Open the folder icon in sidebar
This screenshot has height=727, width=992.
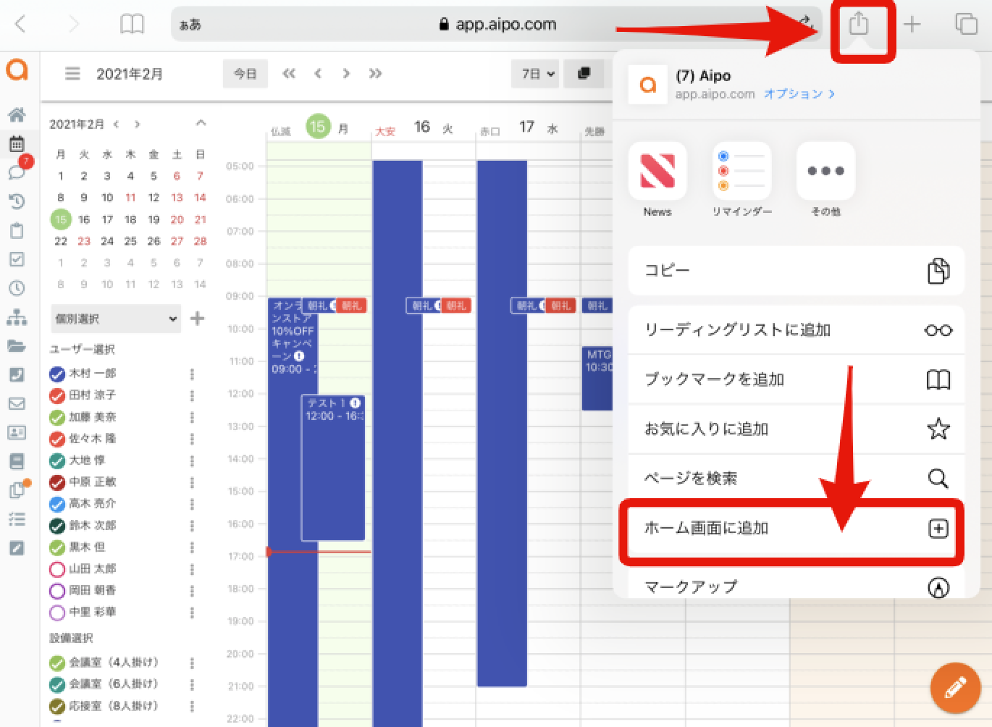click(x=17, y=346)
